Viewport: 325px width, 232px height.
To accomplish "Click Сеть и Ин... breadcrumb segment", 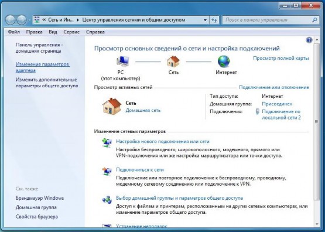I will [61, 20].
